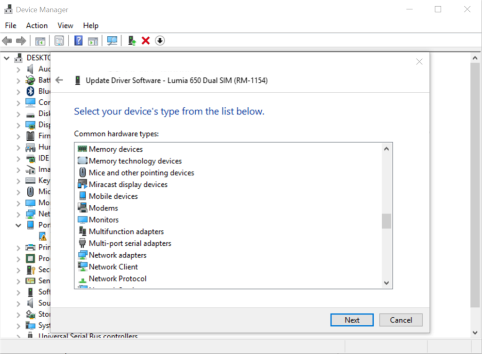Image resolution: width=482 pixels, height=354 pixels.
Task: Click the Forward arrow toolbar icon
Action: pyautogui.click(x=21, y=40)
